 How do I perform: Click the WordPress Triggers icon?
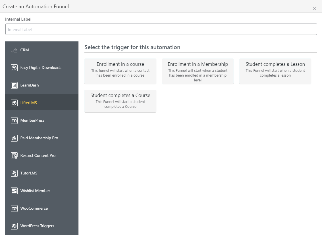point(14,226)
